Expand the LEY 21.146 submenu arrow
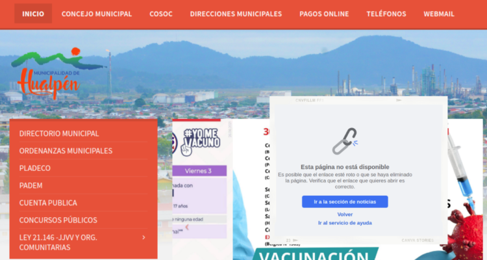This screenshot has height=260, width=487. pos(144,237)
